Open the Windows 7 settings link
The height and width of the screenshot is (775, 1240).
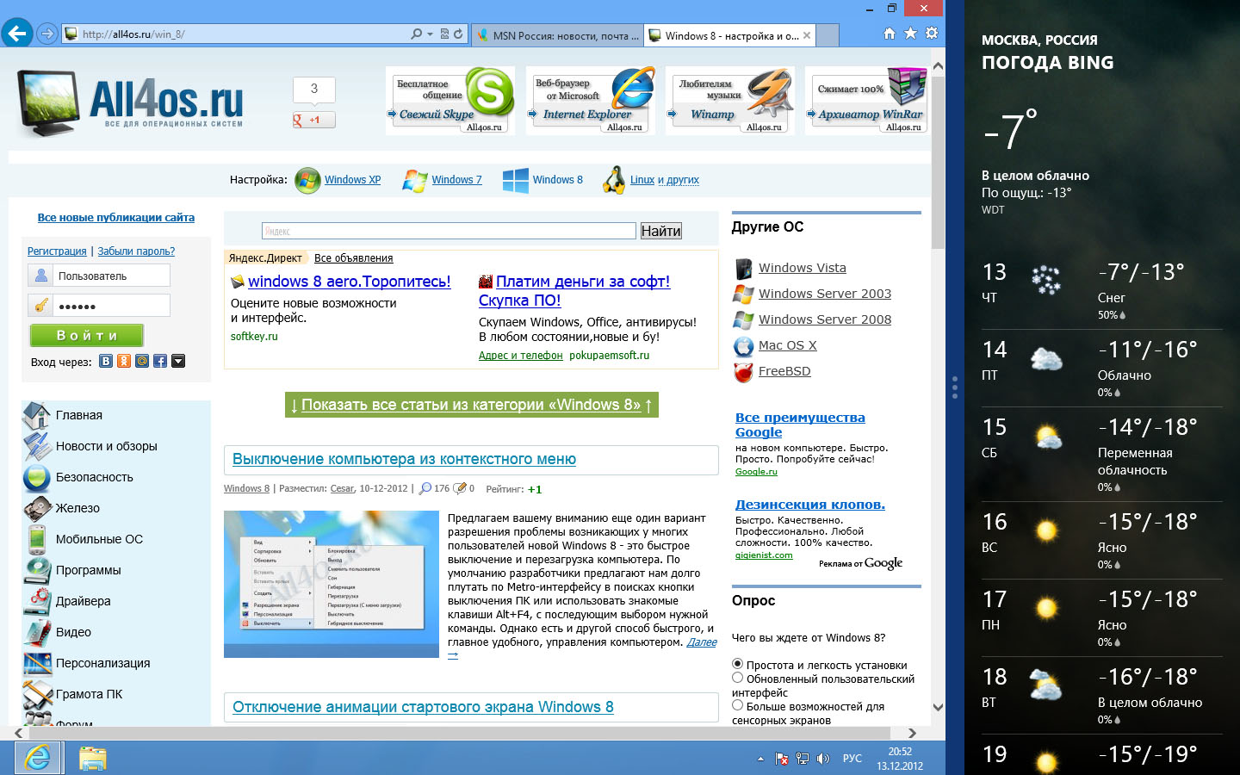pos(456,180)
